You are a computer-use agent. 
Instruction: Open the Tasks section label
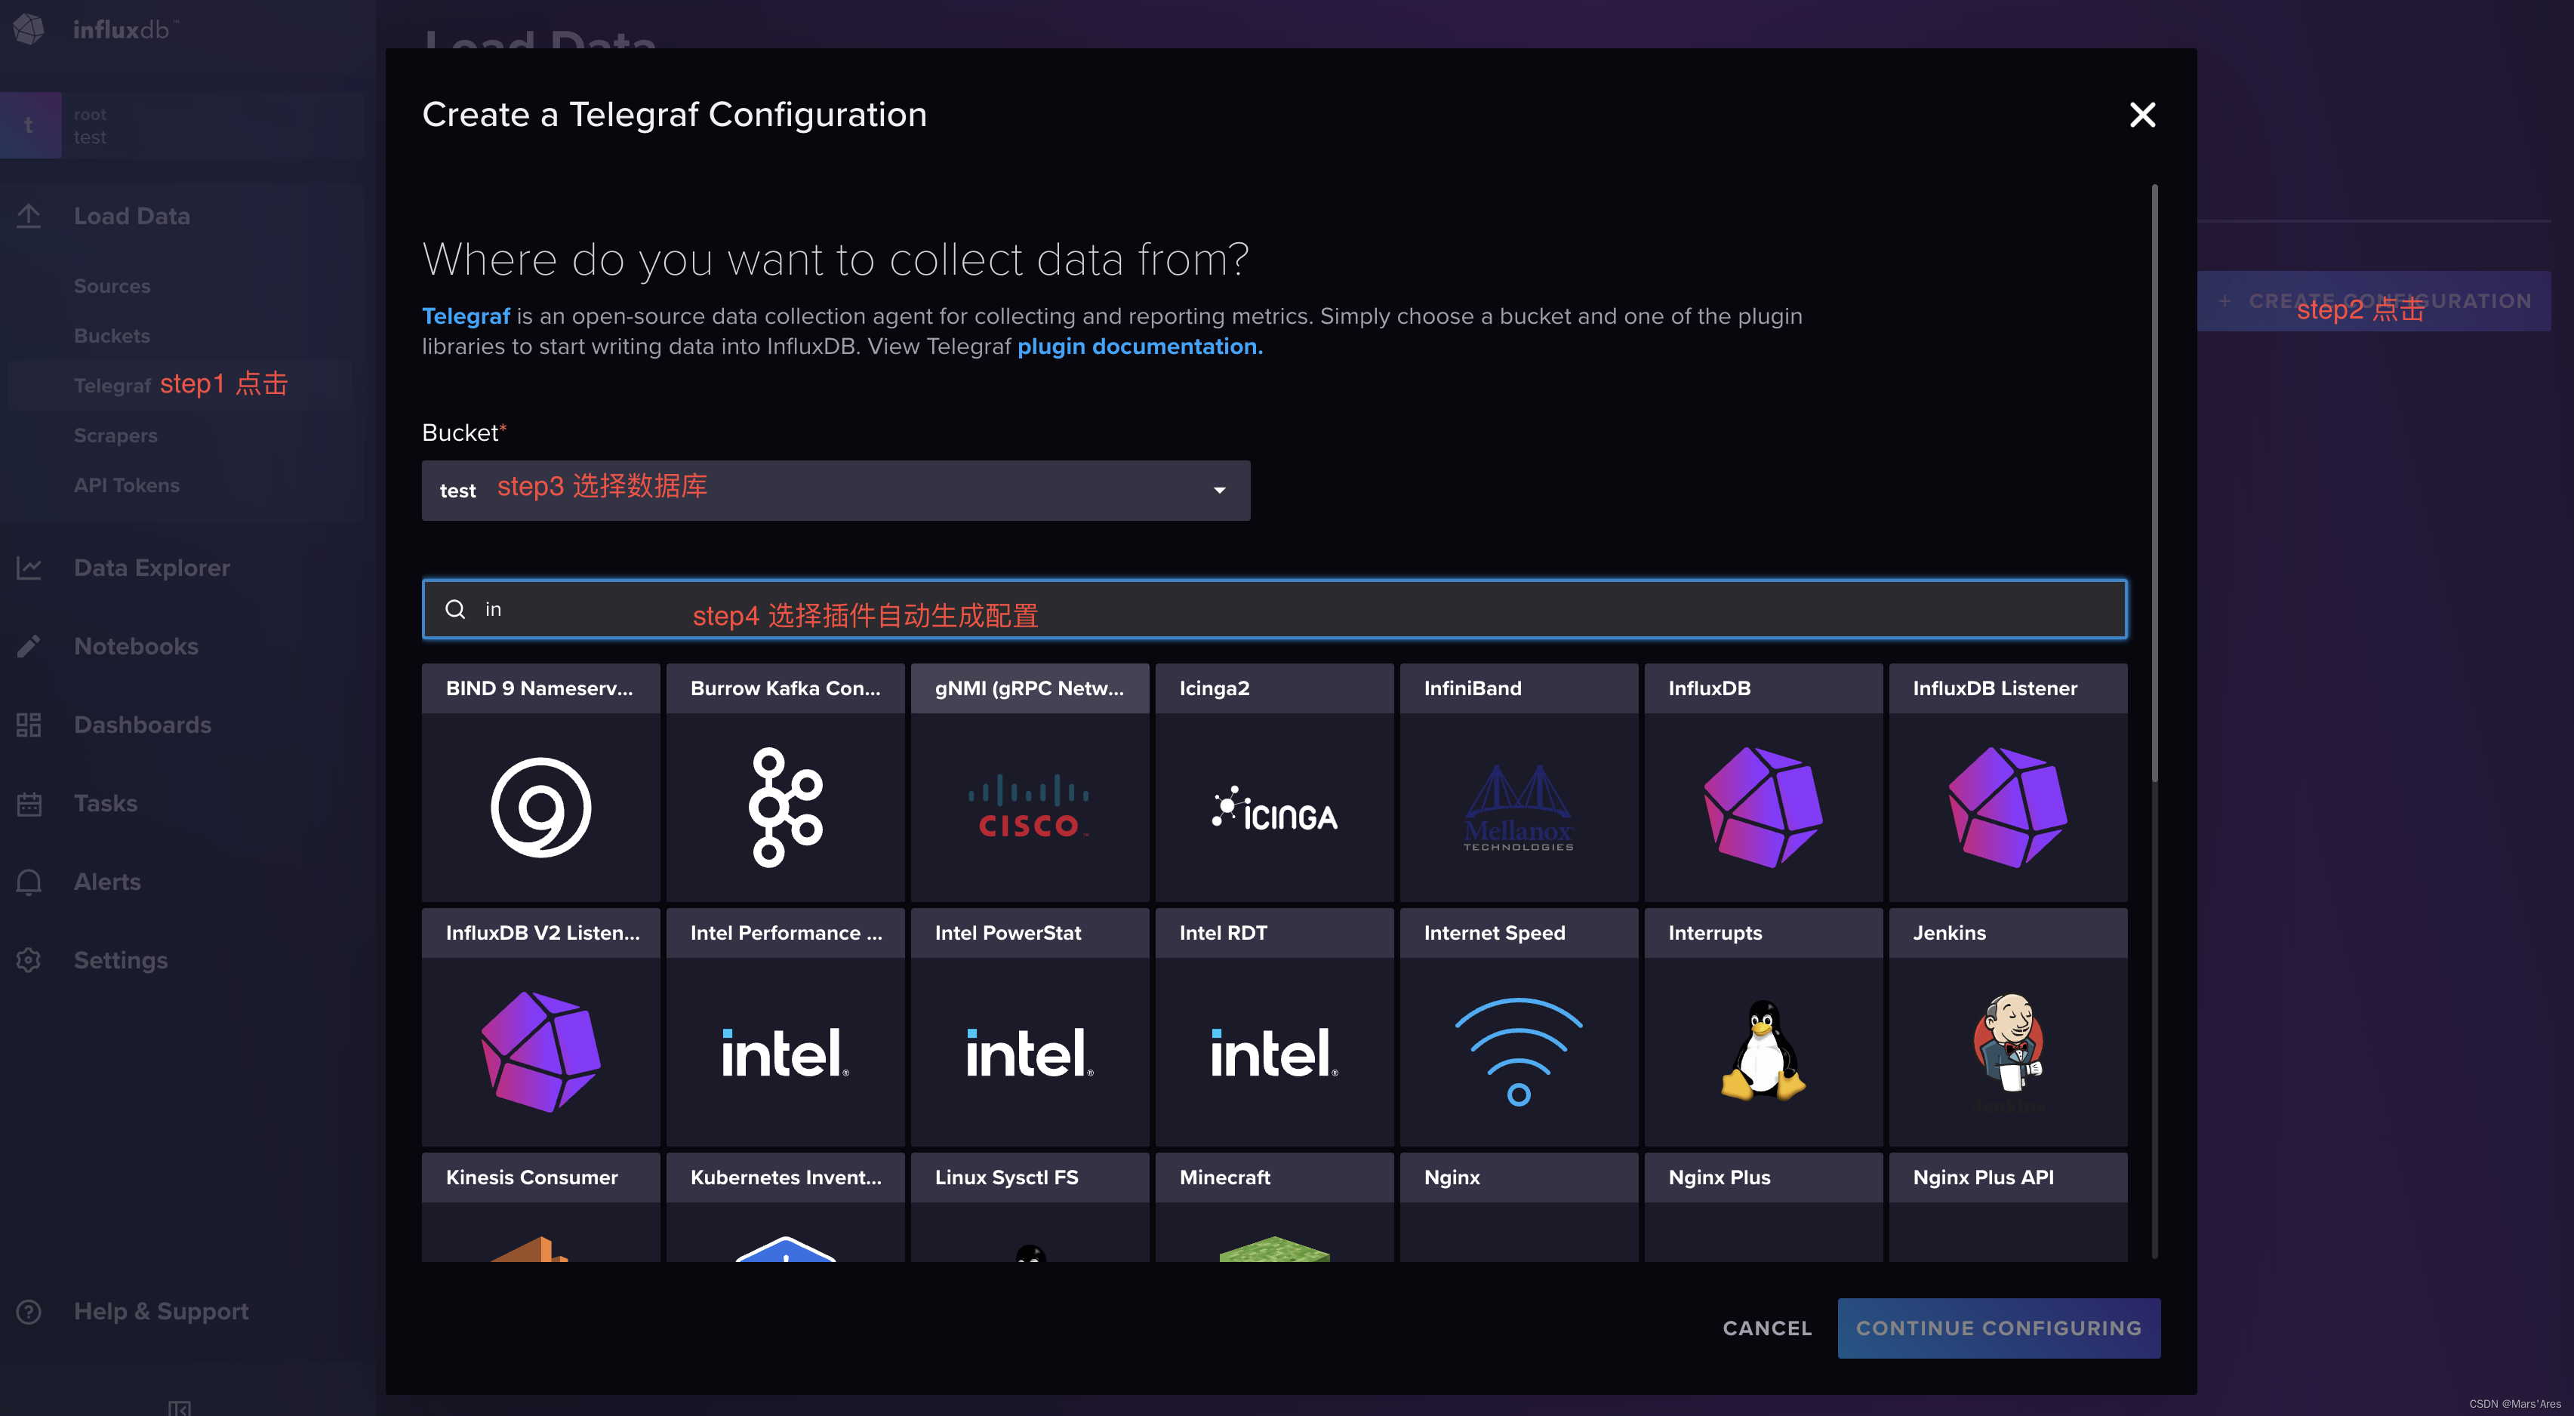point(106,803)
